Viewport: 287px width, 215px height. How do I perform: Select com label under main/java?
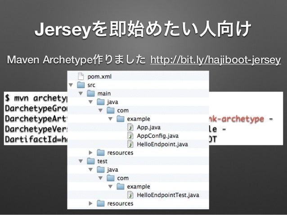pyautogui.click(x=123, y=110)
